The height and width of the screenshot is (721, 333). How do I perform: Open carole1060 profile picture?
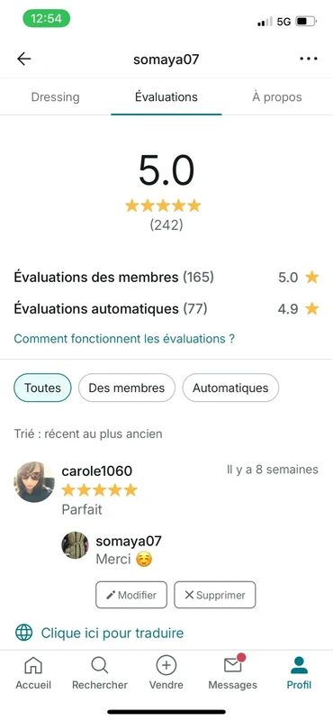34,482
